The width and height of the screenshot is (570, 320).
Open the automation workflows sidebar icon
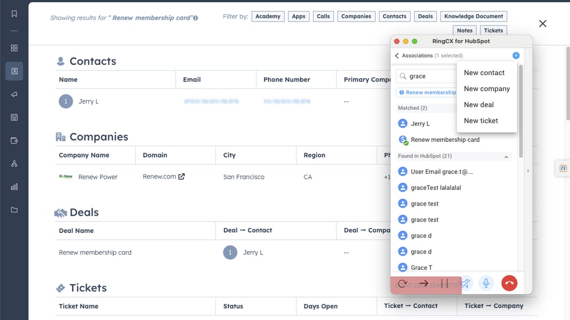click(x=14, y=164)
